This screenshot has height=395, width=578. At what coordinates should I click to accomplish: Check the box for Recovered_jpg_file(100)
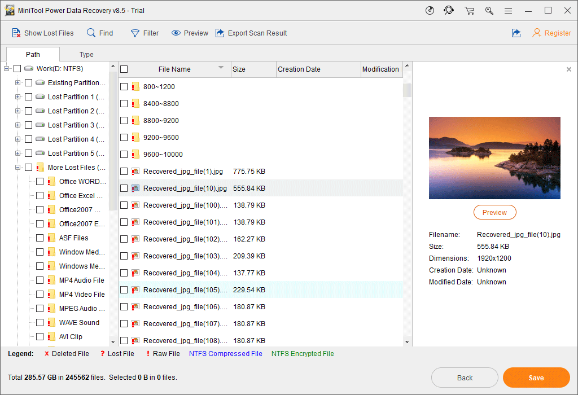[124, 205]
